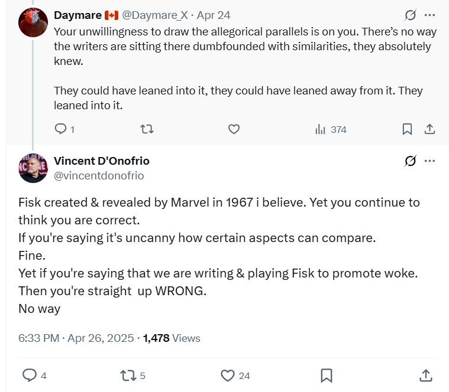Open more options on Daymare's tweet

coord(430,15)
